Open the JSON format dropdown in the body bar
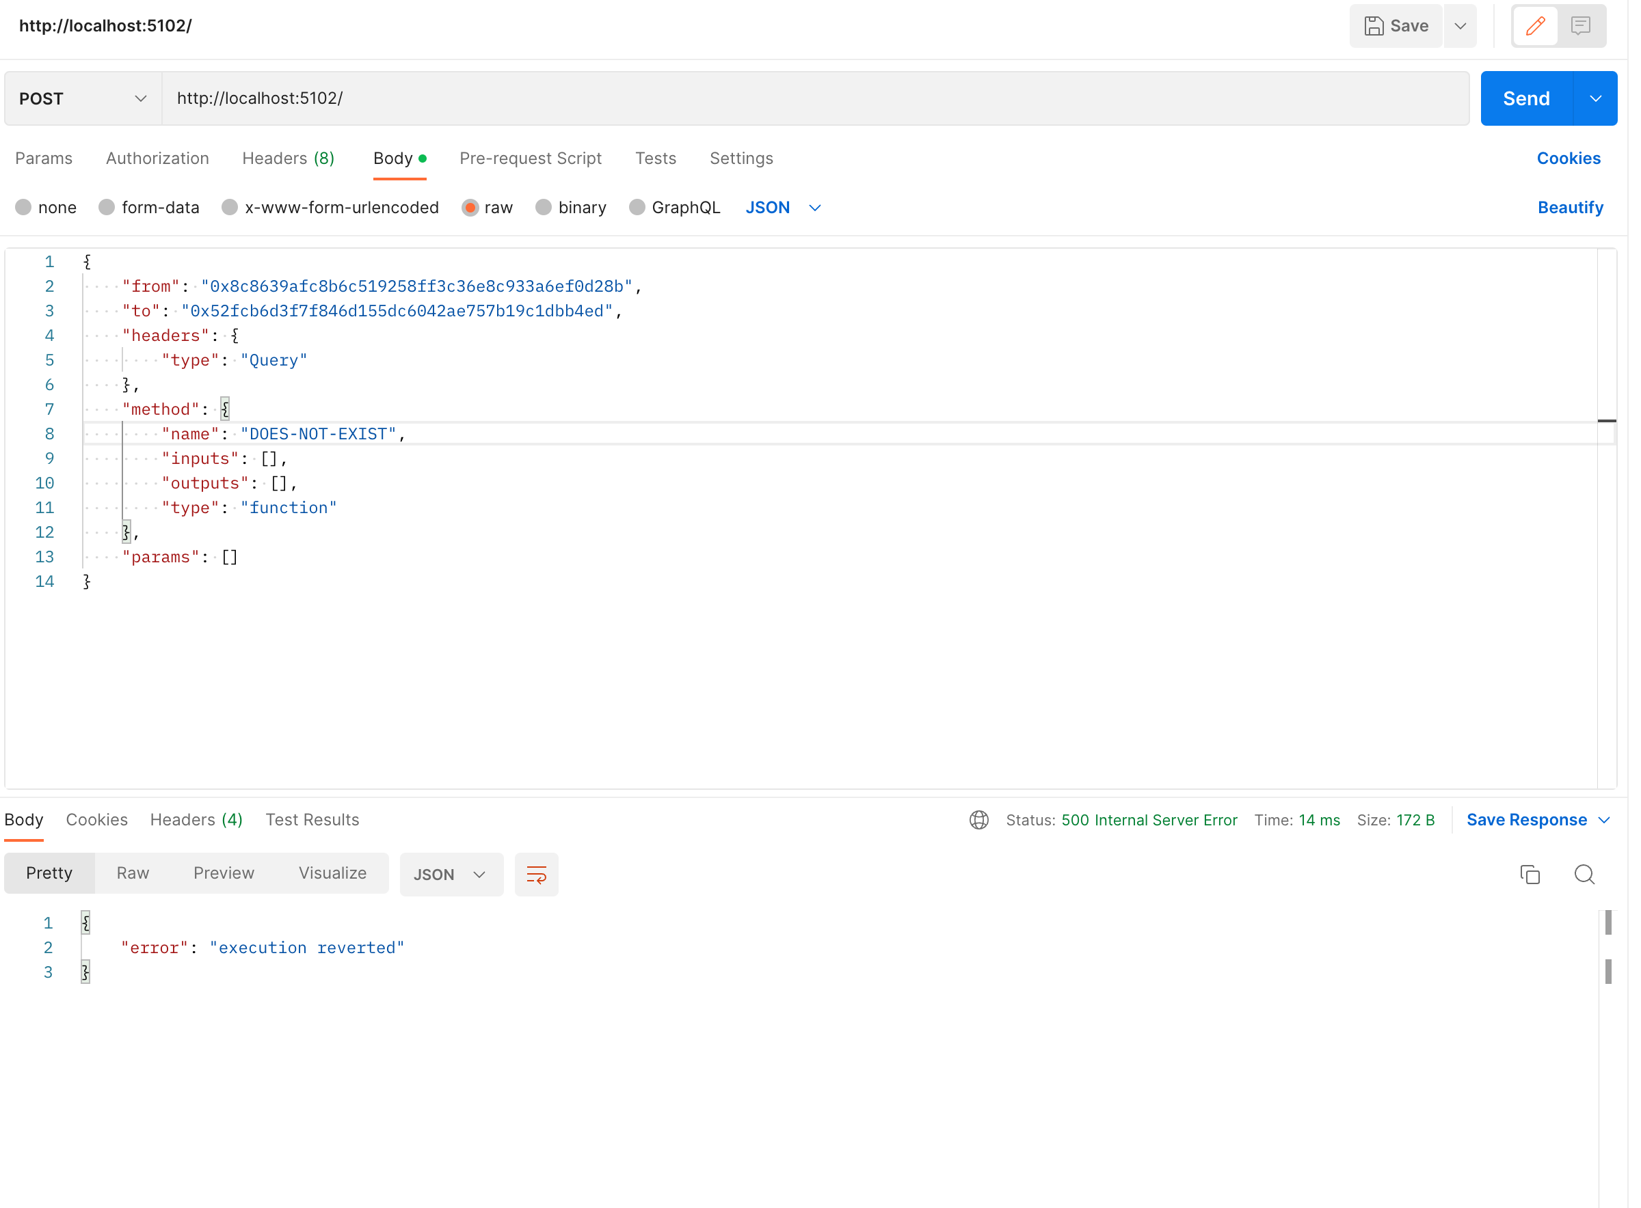 pos(783,207)
